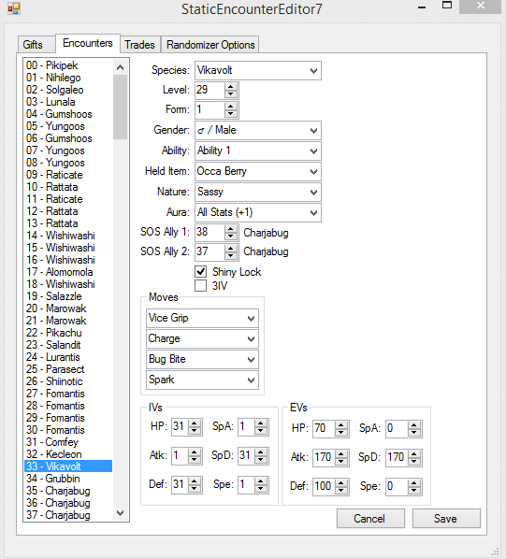Increment SOS Ally 1 spinner up
The height and width of the screenshot is (559, 506).
tap(231, 229)
